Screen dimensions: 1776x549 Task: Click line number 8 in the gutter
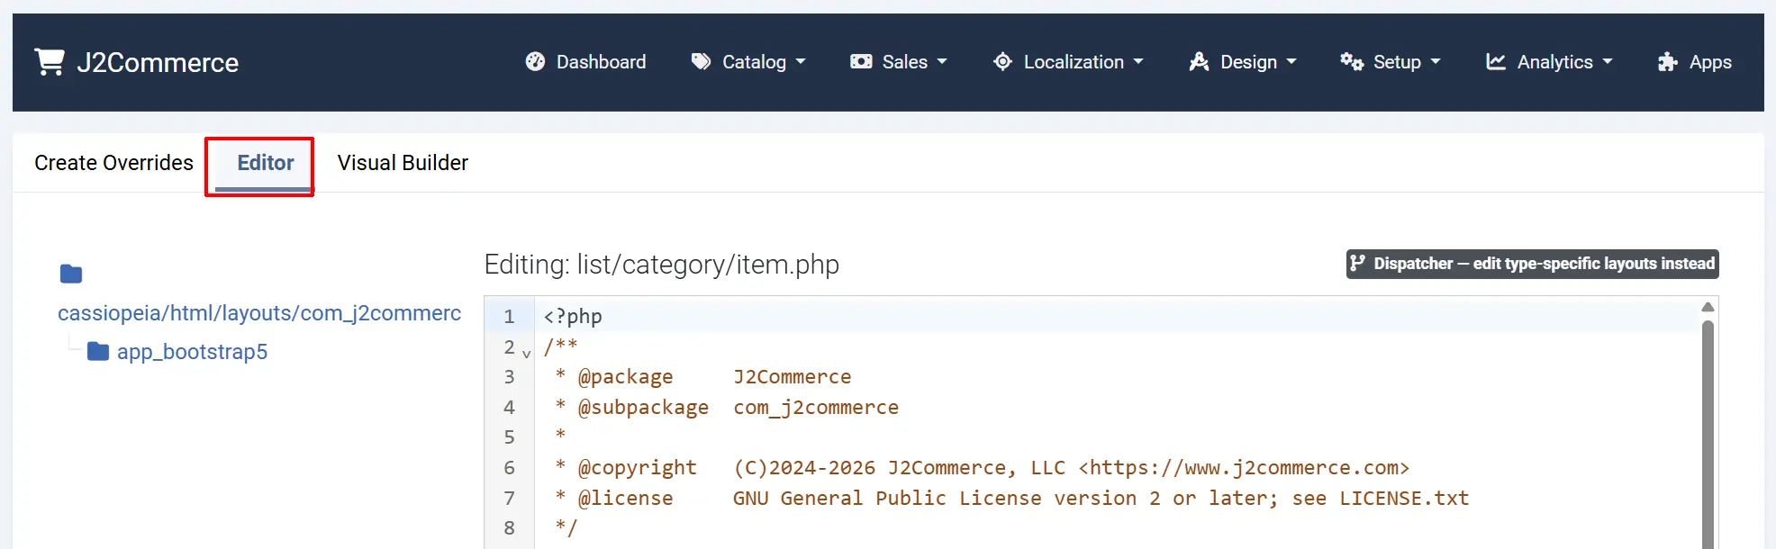click(509, 528)
